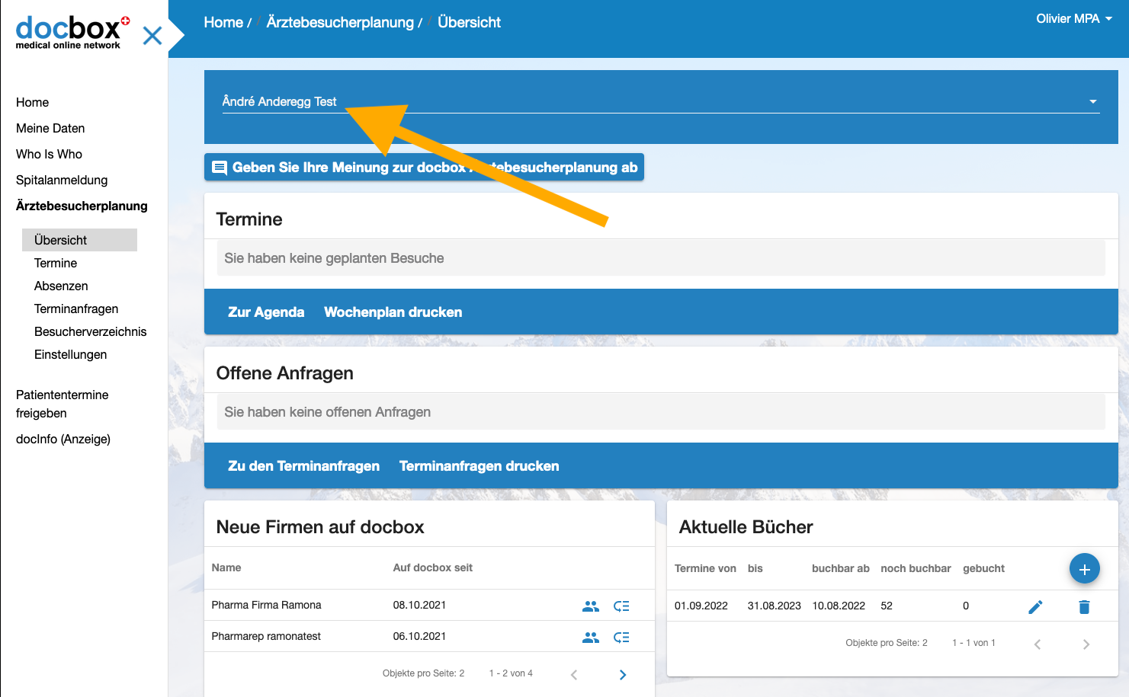Open Einstellungen from the sidebar menu
Image resolution: width=1129 pixels, height=697 pixels.
(70, 354)
